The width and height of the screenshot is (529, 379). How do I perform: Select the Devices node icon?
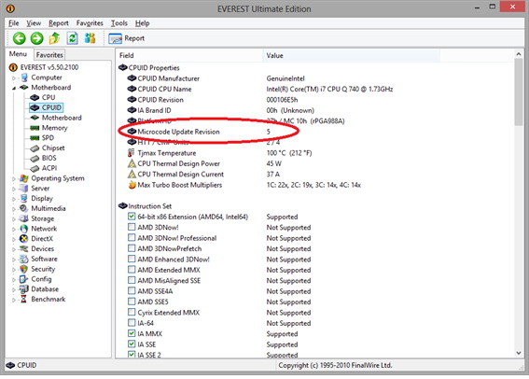[x=24, y=249]
